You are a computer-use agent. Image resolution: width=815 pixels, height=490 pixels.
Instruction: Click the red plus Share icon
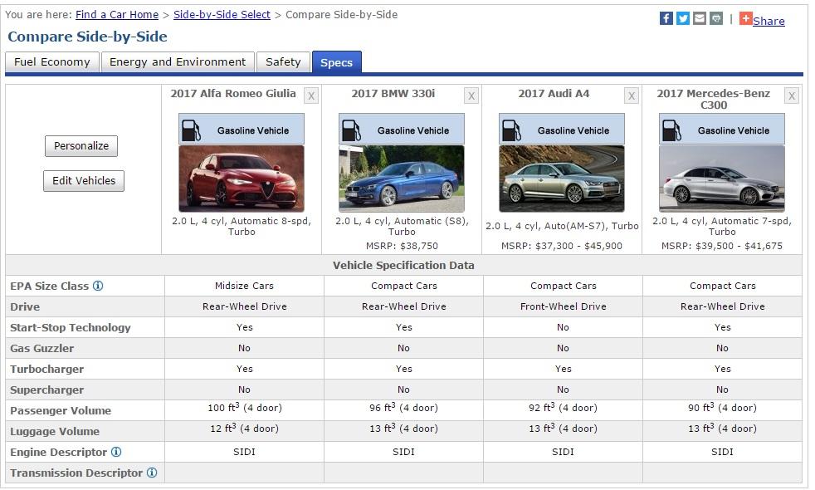745,19
